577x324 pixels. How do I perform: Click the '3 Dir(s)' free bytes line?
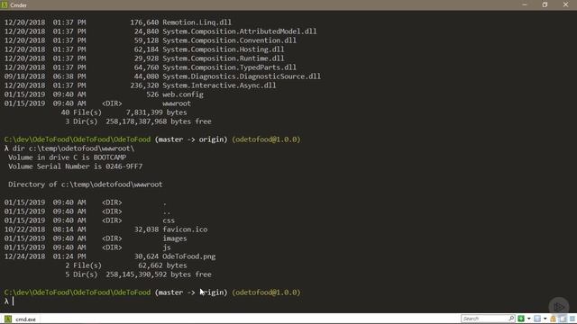click(138, 121)
